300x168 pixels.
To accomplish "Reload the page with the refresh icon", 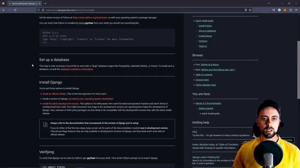I will point(15,10).
